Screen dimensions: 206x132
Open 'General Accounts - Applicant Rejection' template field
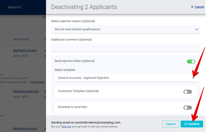tap(123, 78)
